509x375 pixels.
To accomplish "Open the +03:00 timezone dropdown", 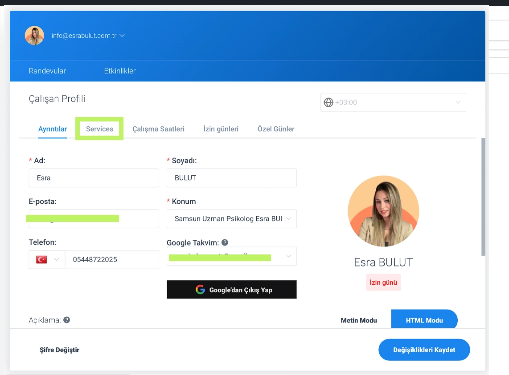I will [393, 102].
